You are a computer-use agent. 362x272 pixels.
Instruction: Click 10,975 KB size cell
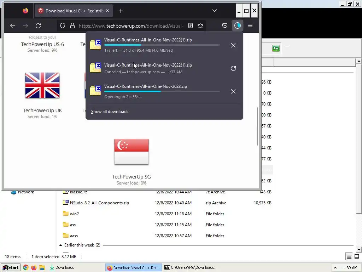pyautogui.click(x=263, y=203)
